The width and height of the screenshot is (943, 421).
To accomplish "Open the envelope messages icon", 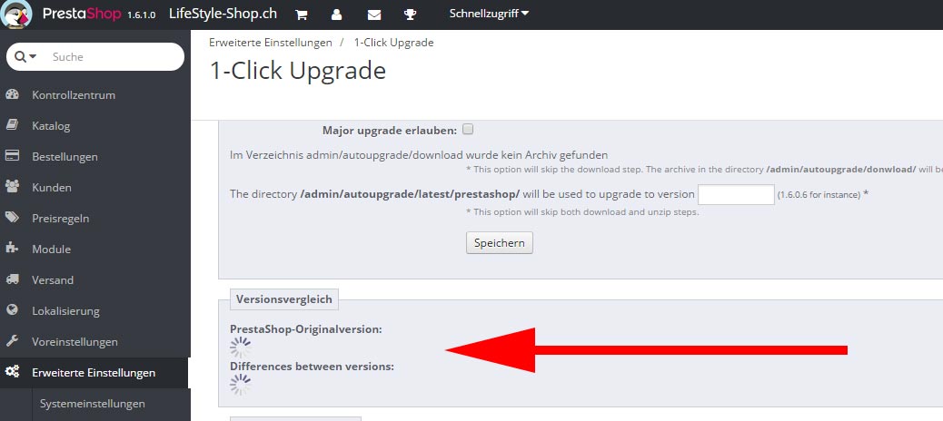I will [374, 15].
